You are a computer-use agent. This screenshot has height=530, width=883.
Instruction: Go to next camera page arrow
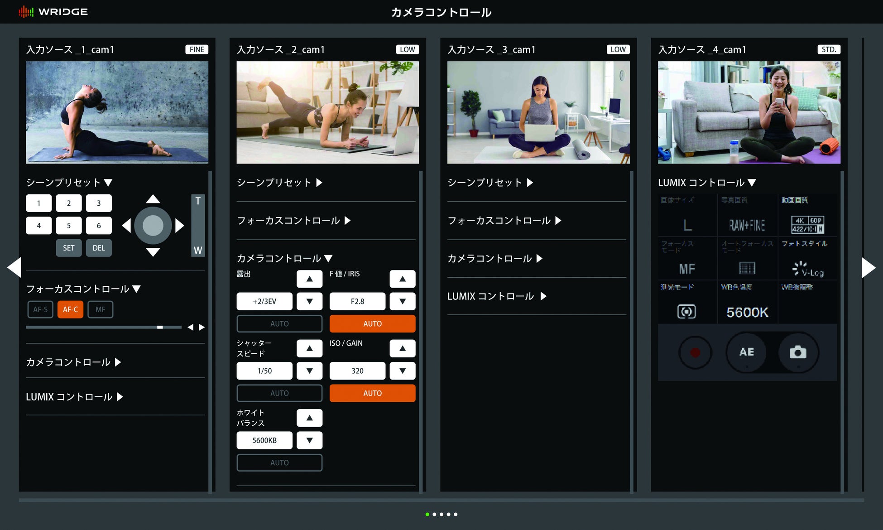(868, 268)
